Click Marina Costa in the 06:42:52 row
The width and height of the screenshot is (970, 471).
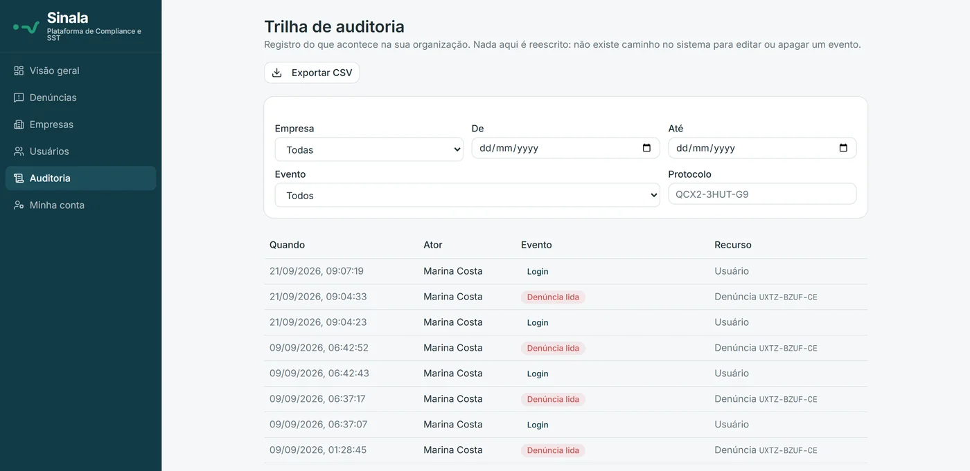pyautogui.click(x=453, y=348)
